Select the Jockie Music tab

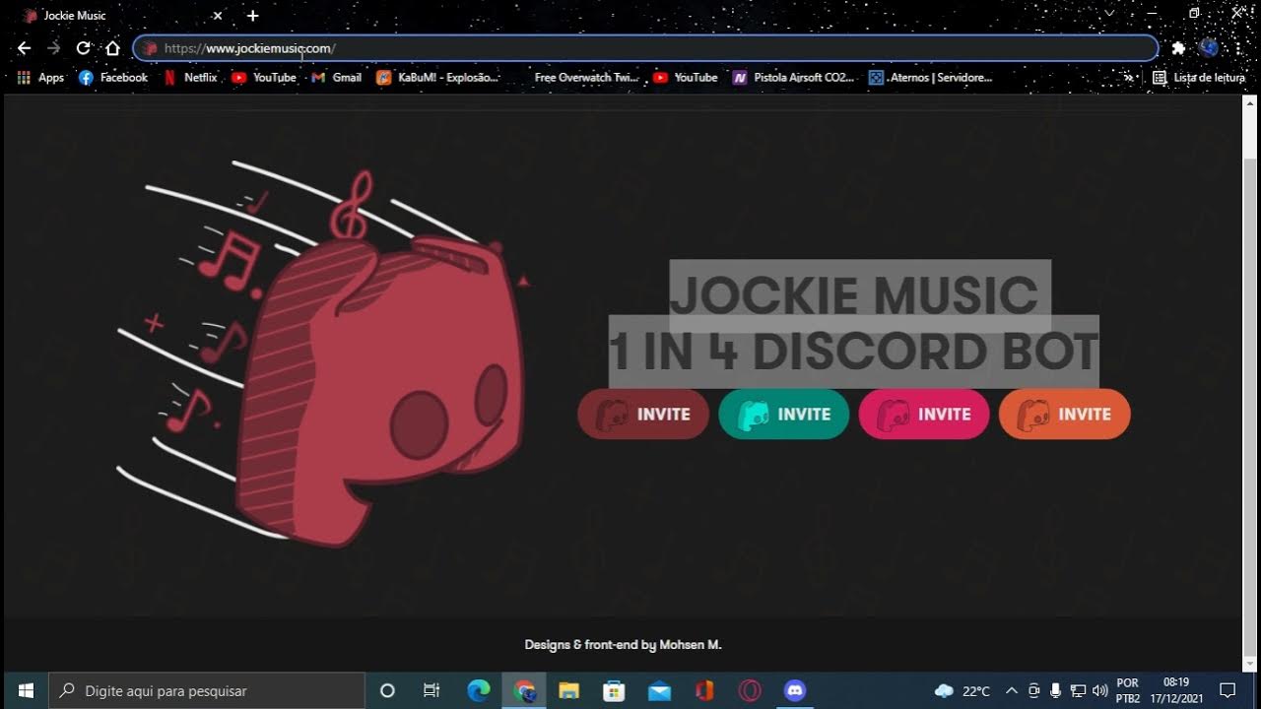[120, 16]
